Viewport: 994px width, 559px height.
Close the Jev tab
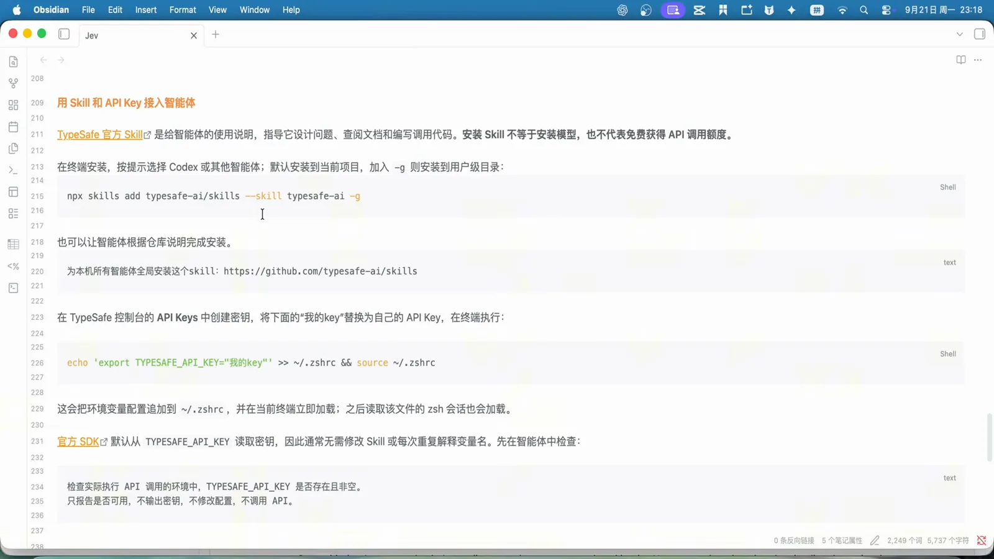194,35
